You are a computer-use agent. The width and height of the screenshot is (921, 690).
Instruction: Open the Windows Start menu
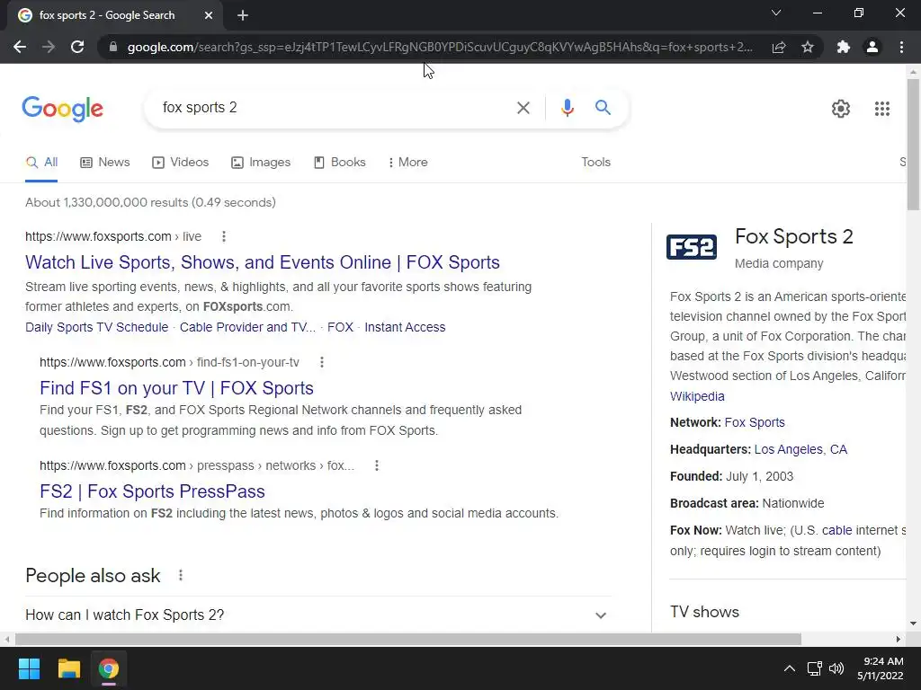point(29,668)
